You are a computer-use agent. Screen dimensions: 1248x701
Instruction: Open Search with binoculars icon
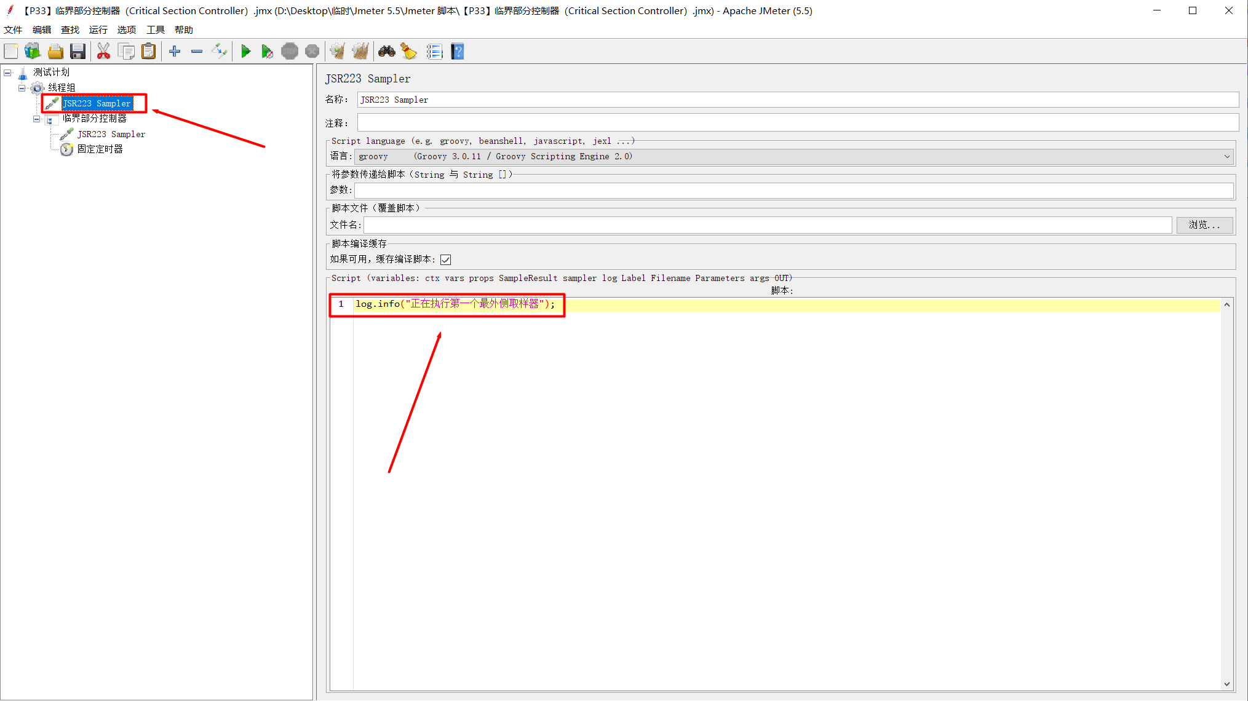coord(386,52)
